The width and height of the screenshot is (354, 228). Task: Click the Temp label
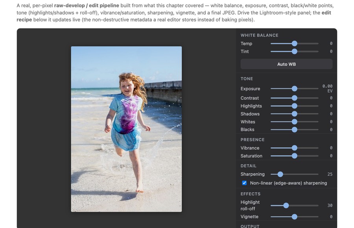(246, 44)
